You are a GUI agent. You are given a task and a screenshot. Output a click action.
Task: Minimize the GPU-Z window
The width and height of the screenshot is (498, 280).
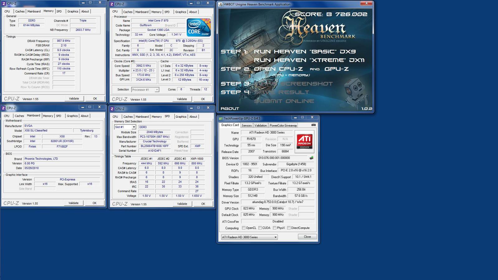(295, 117)
